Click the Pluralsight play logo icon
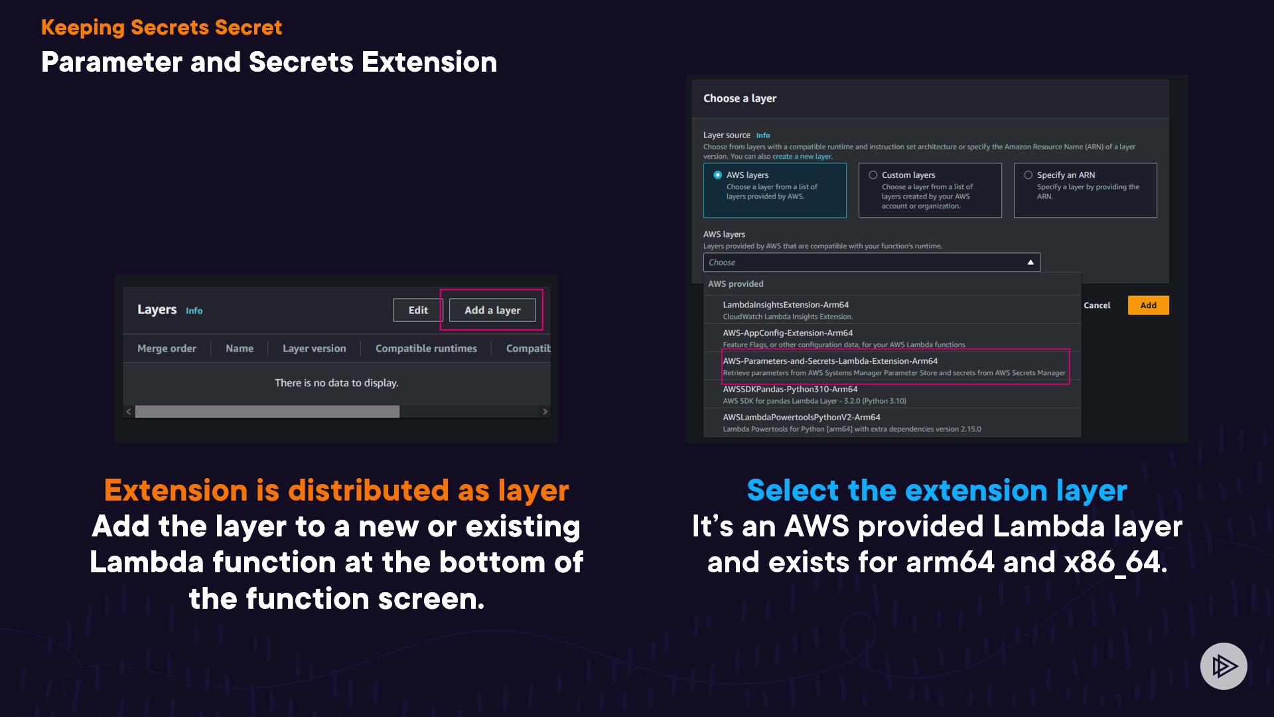1274x717 pixels. pyautogui.click(x=1224, y=666)
